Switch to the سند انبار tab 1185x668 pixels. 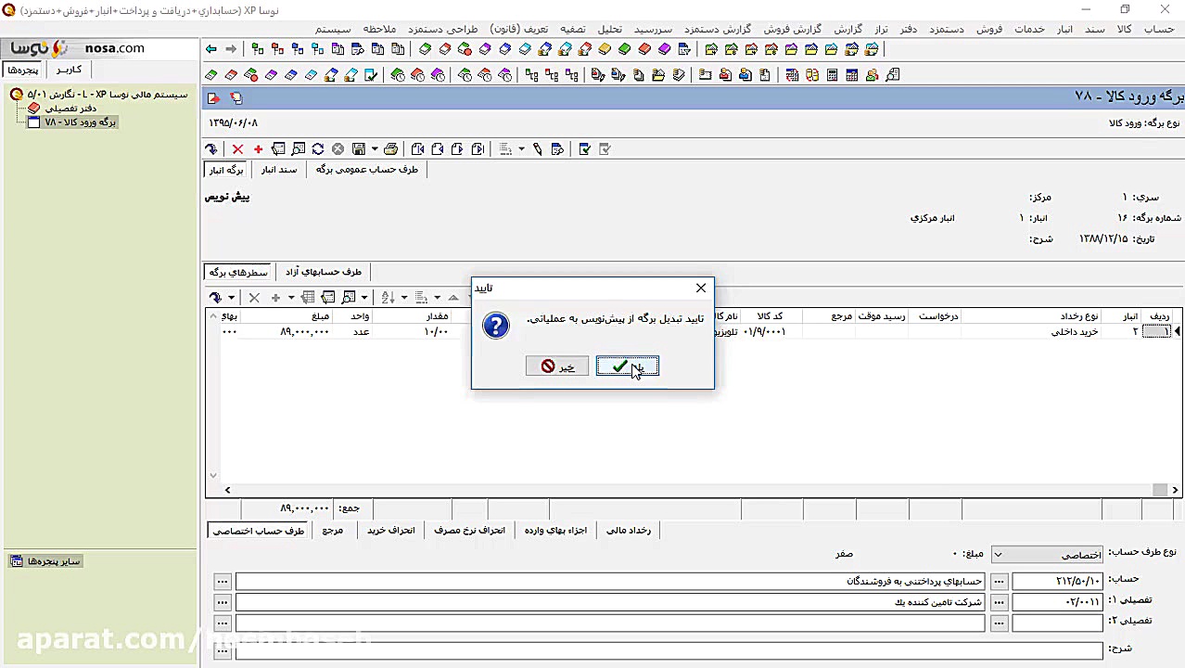[x=278, y=170]
